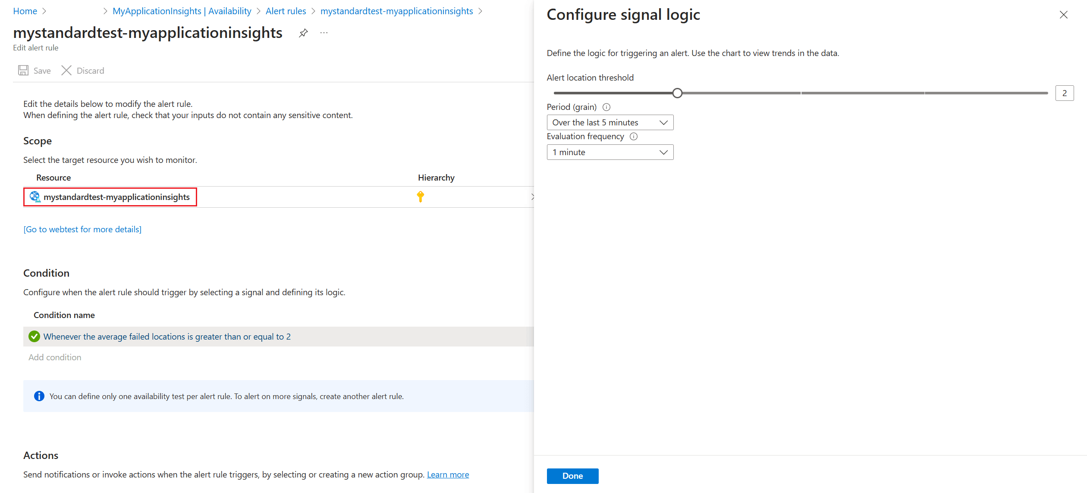
Task: Open the Period (grain) dropdown
Action: (x=610, y=122)
